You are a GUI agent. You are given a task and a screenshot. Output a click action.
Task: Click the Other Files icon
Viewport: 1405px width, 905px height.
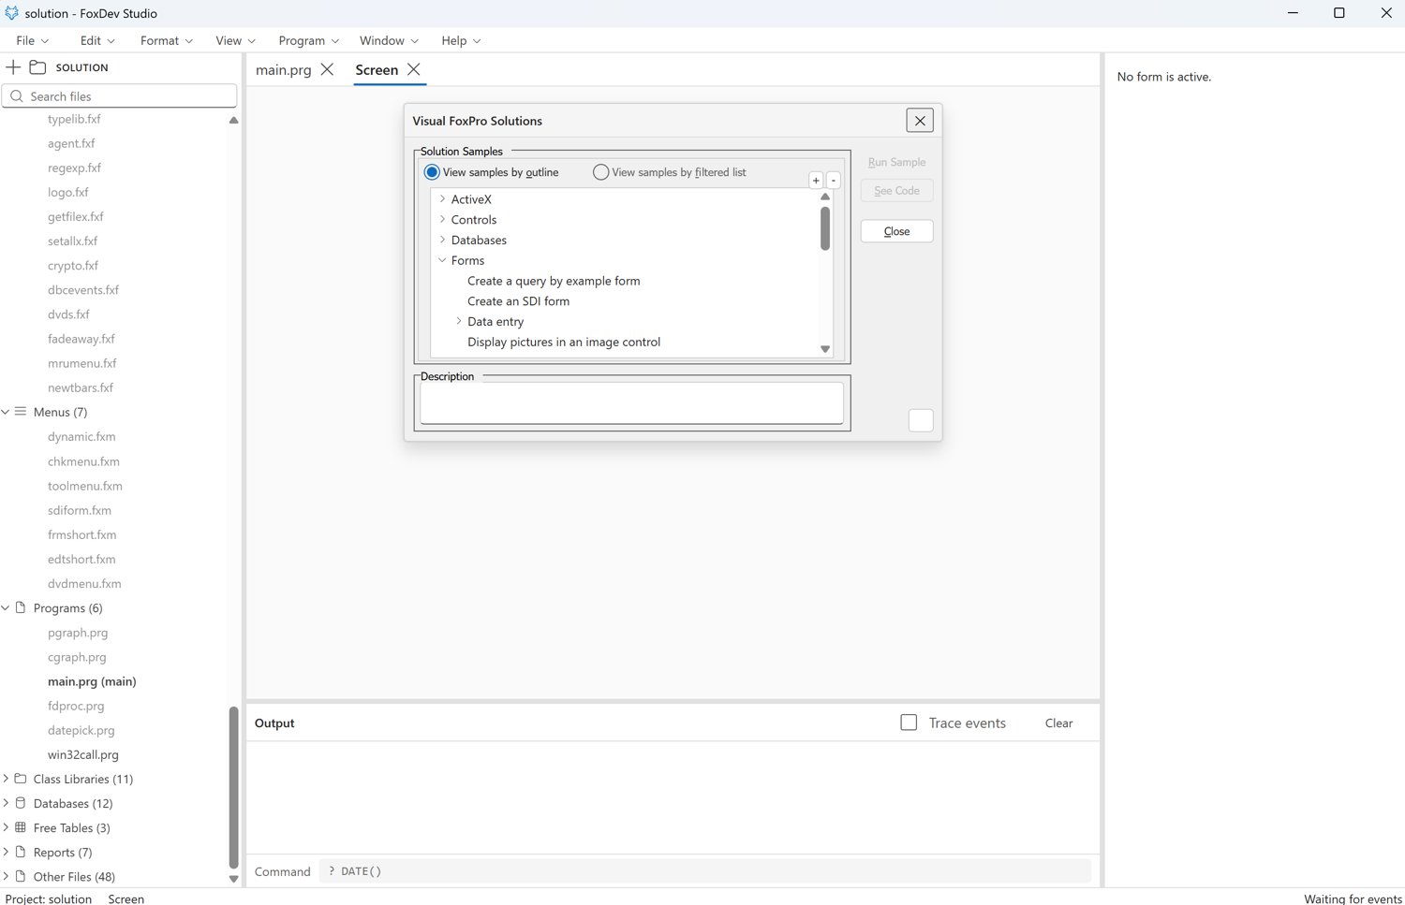pyautogui.click(x=21, y=877)
